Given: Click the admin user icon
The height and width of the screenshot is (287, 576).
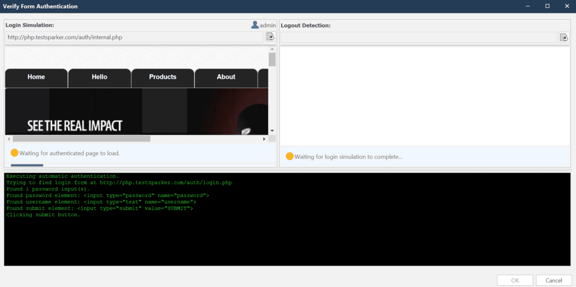Looking at the screenshot, I should [255, 25].
